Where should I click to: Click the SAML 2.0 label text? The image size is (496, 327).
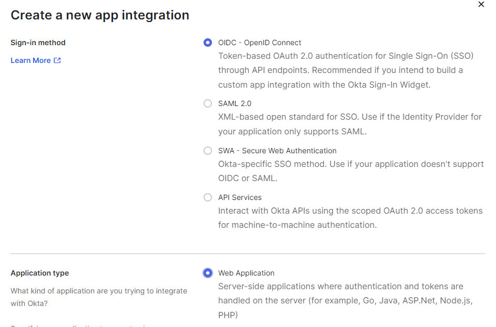(x=235, y=103)
